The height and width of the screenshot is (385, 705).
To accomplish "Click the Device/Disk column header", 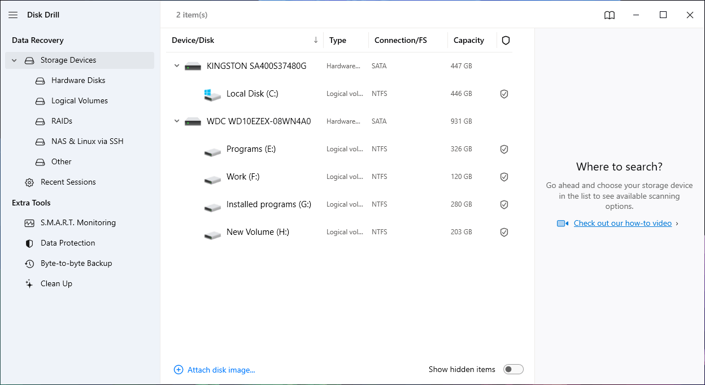I will [x=193, y=40].
